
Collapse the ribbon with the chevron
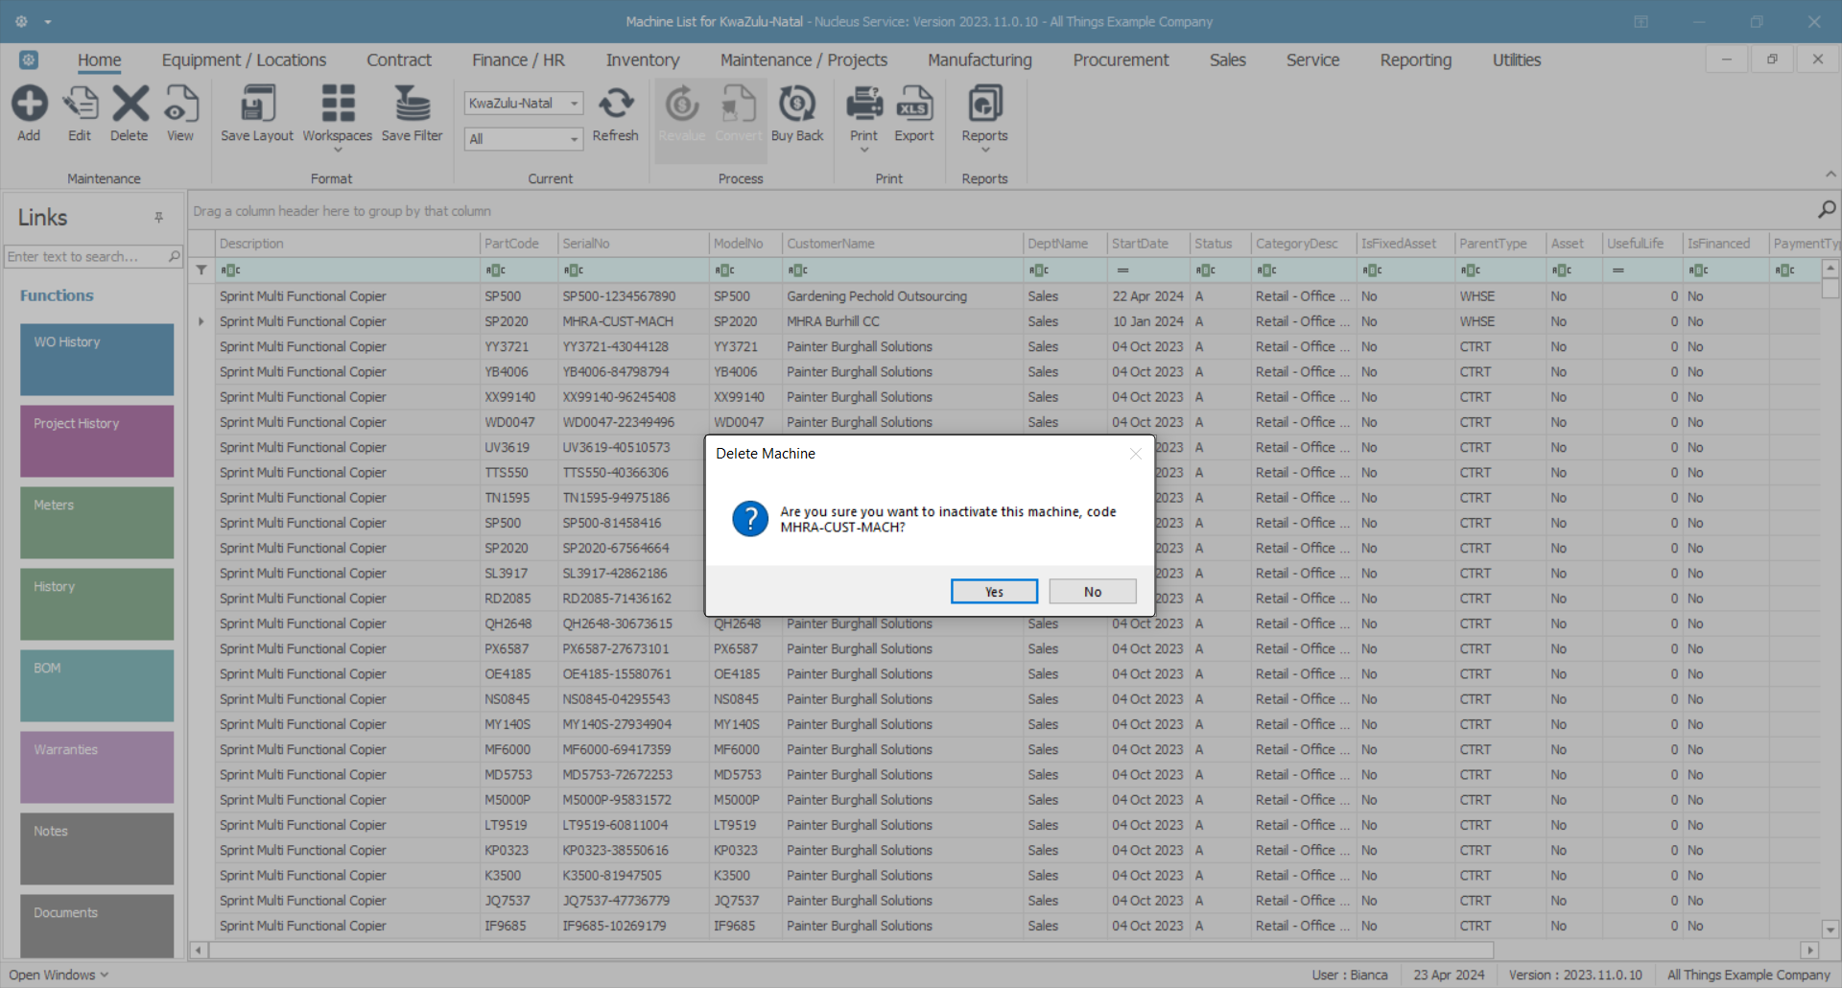[1830, 175]
